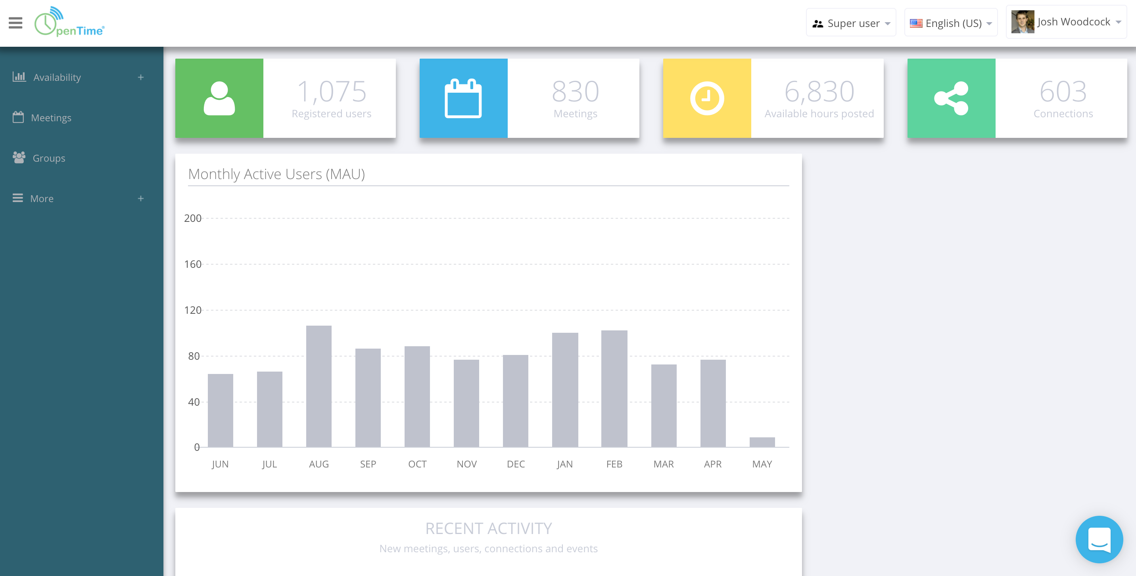Click the yellow clock hours icon
Screen dimensions: 1136x576
pos(707,98)
